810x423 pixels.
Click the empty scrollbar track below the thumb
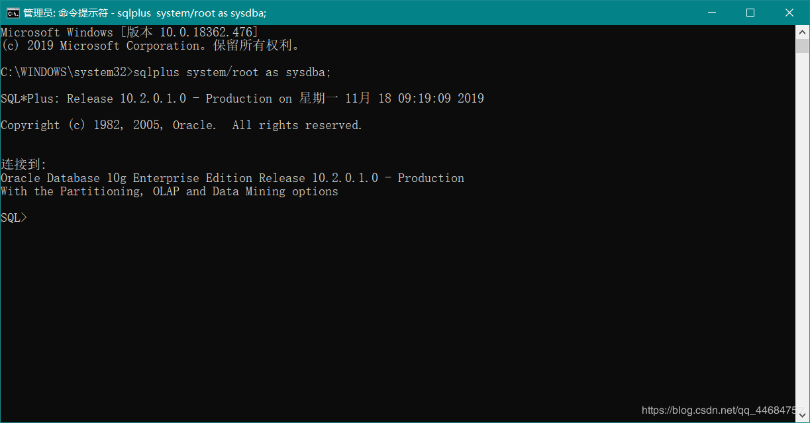[802, 232]
